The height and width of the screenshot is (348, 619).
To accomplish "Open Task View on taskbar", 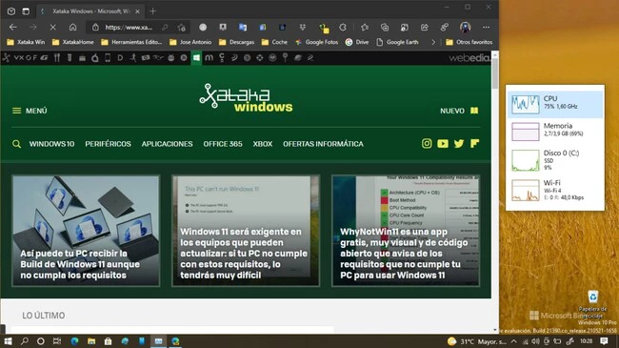I will tap(57, 341).
